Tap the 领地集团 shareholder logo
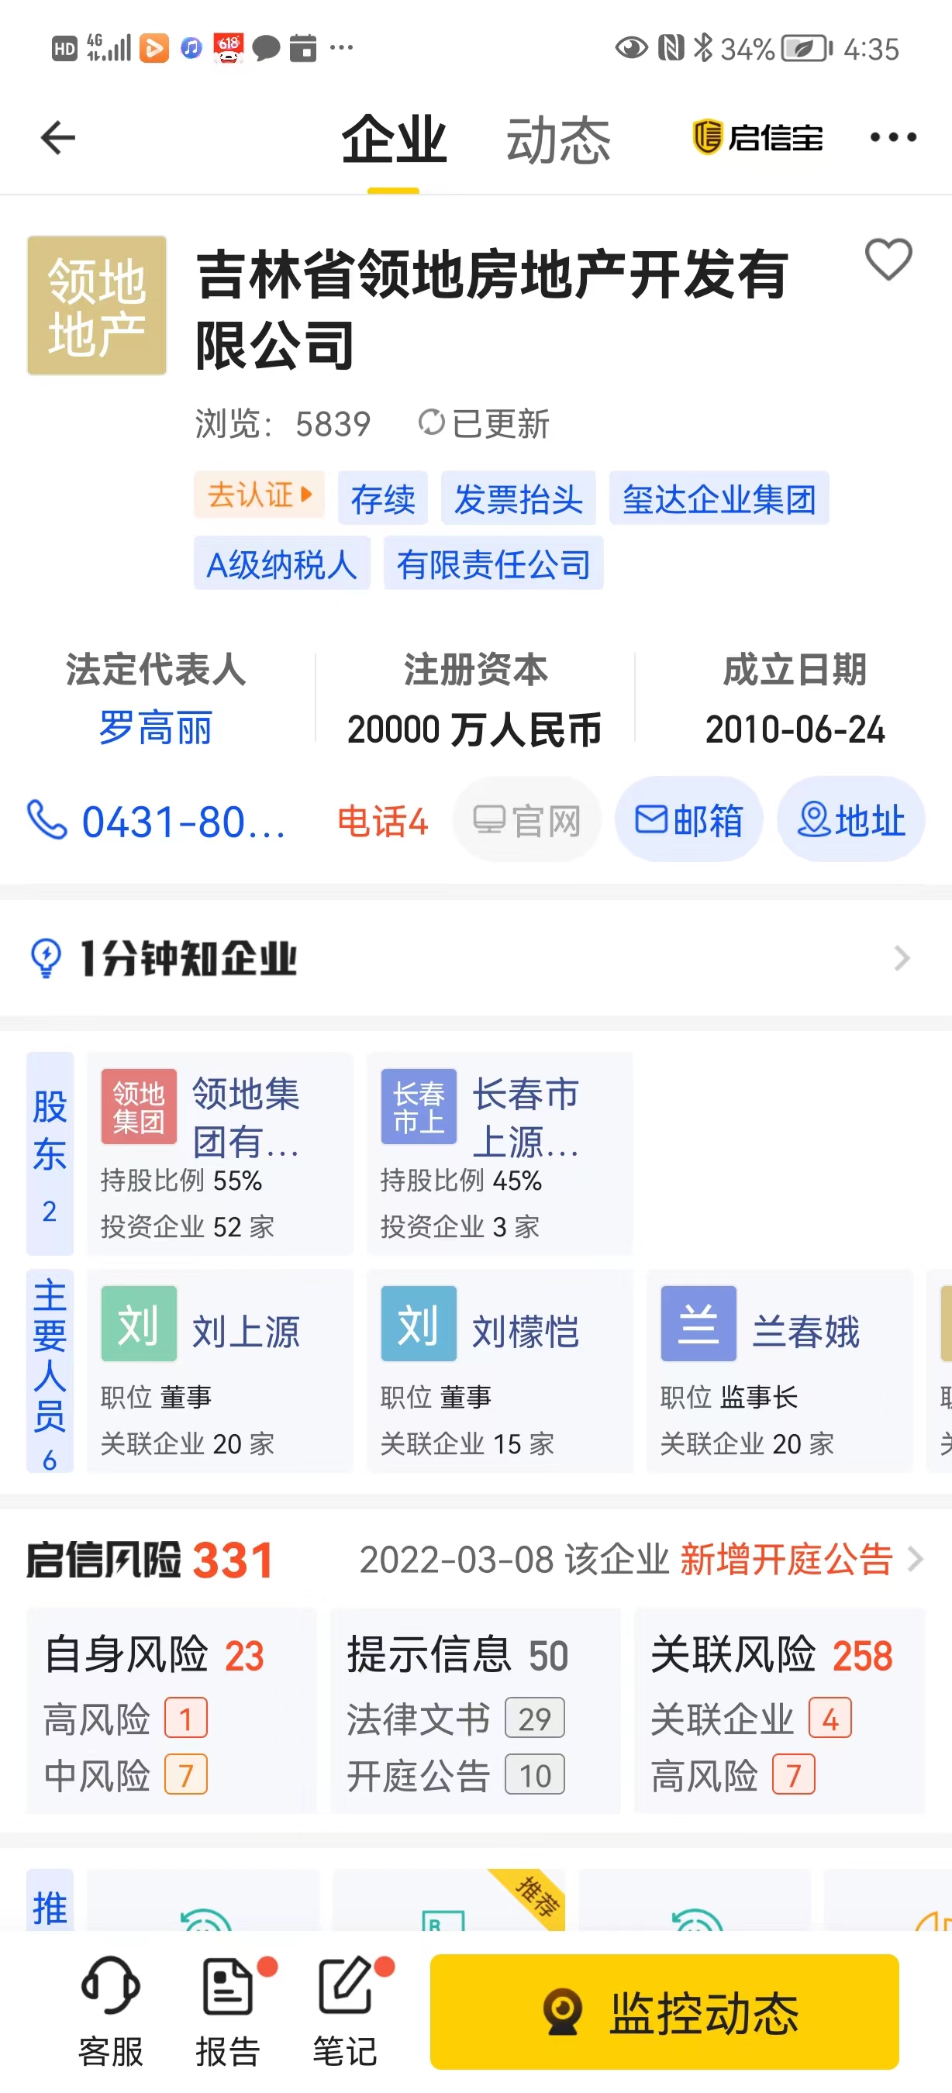The height and width of the screenshot is (2093, 952). click(x=139, y=1107)
